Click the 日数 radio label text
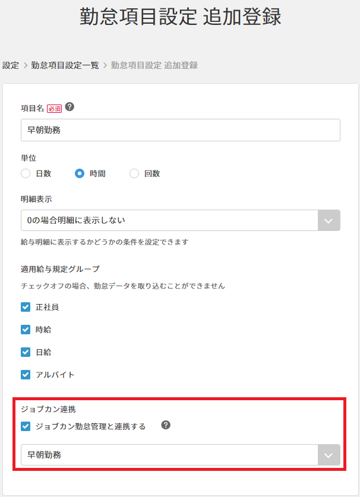The width and height of the screenshot is (360, 497). pyautogui.click(x=43, y=173)
